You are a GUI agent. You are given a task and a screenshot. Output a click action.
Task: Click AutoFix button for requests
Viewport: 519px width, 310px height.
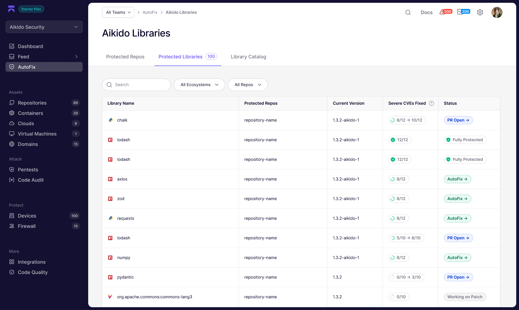pos(457,218)
